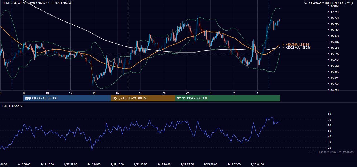The image size is (357, 167).
Task: Click price axis value 1.37187
Action: coord(334,6)
